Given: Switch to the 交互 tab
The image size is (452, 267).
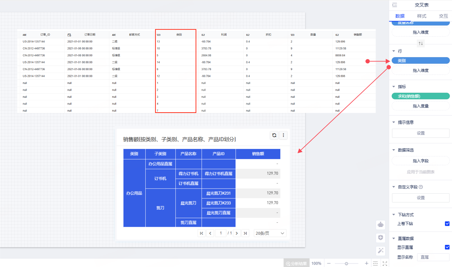Looking at the screenshot, I should (443, 16).
